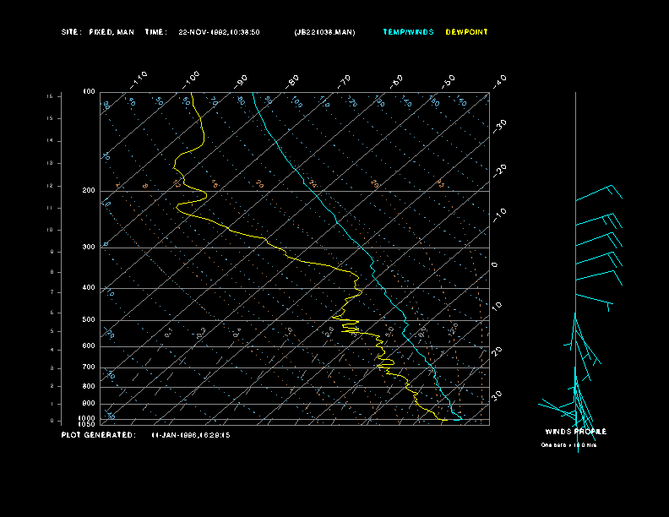Pick the 700 pressure level label
669x517 pixels.
pyautogui.click(x=89, y=367)
